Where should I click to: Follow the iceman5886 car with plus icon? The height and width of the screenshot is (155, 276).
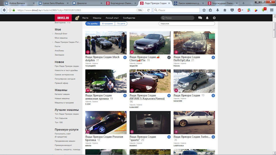(x=213, y=96)
